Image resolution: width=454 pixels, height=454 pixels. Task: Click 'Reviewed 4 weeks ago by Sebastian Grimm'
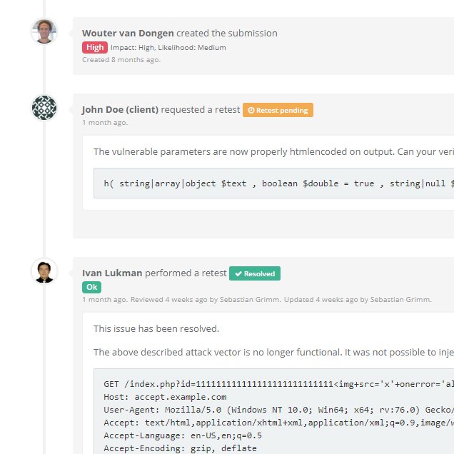point(206,299)
